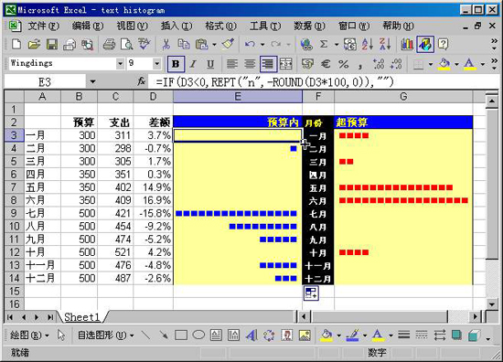This screenshot has width=503, height=362.
Task: Toggle Merge and Center
Action: tap(286, 64)
